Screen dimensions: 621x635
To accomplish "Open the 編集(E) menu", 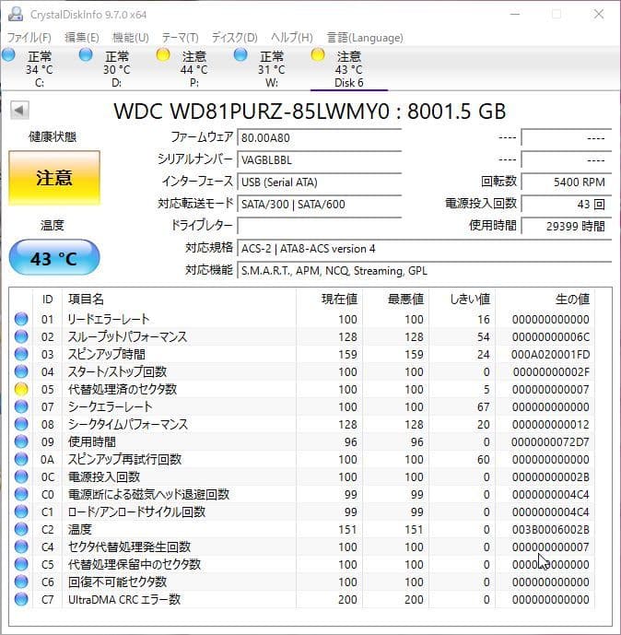I will [x=82, y=38].
